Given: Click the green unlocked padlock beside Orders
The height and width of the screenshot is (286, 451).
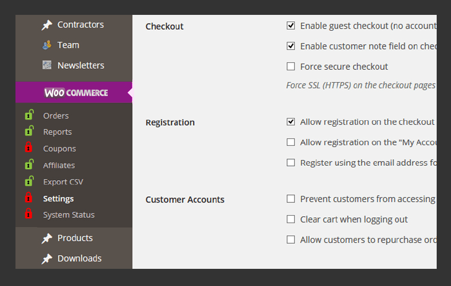Looking at the screenshot, I should pos(29,115).
